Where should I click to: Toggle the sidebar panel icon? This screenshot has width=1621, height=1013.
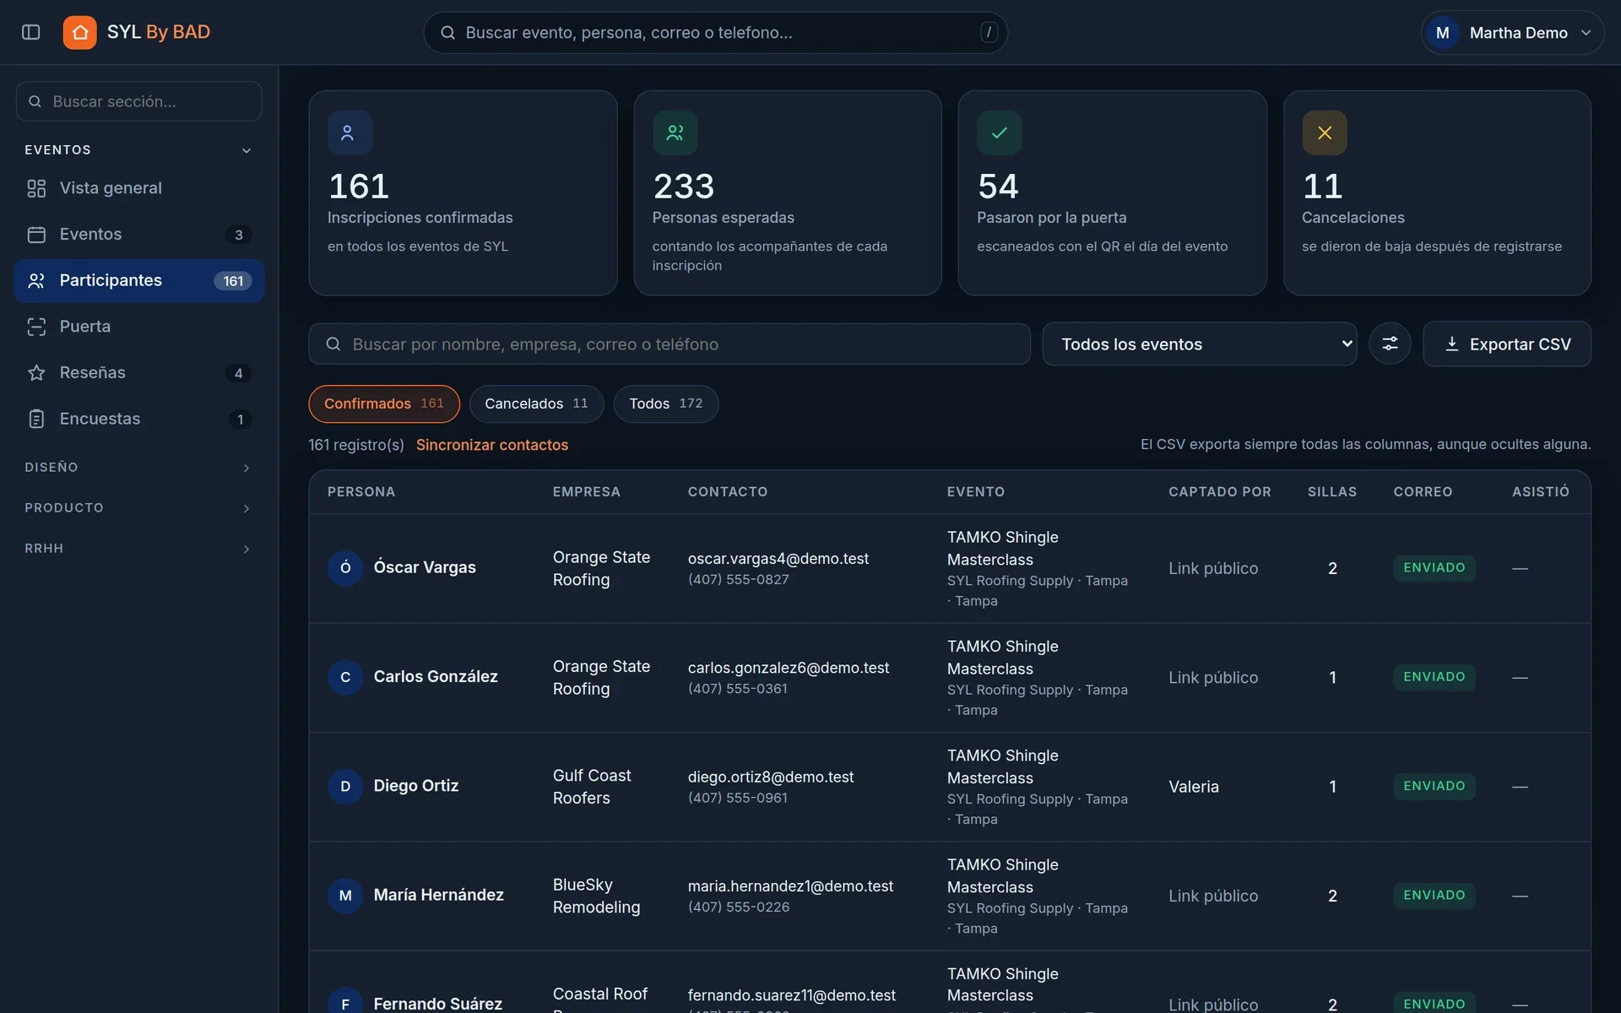pyautogui.click(x=31, y=32)
